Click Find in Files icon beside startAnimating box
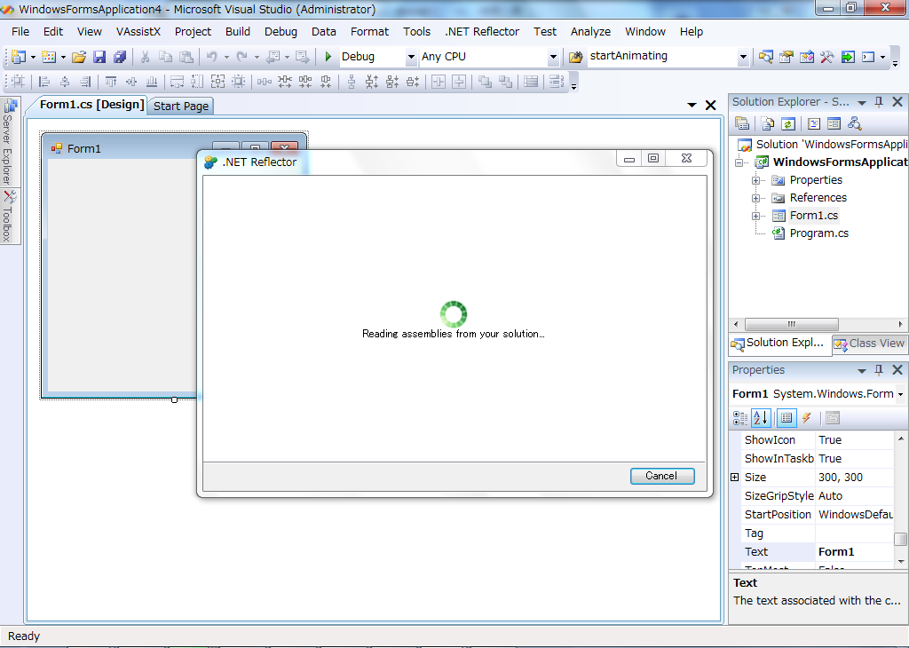909x648 pixels. coord(575,57)
